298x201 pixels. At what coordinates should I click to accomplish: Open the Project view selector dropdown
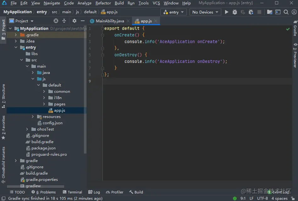pos(21,21)
